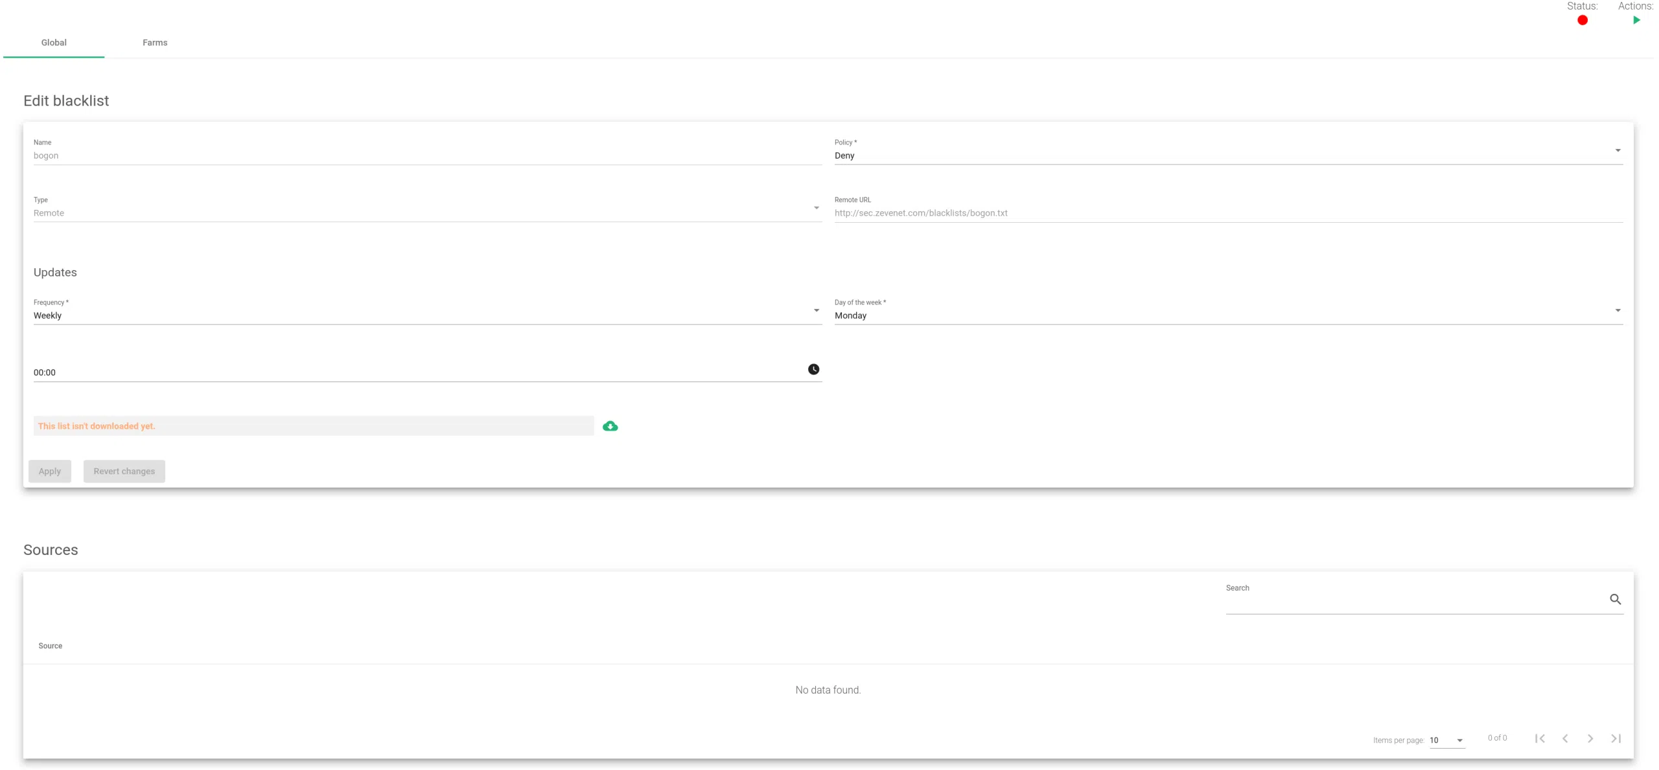Click the 00:00 time input field

pos(415,372)
